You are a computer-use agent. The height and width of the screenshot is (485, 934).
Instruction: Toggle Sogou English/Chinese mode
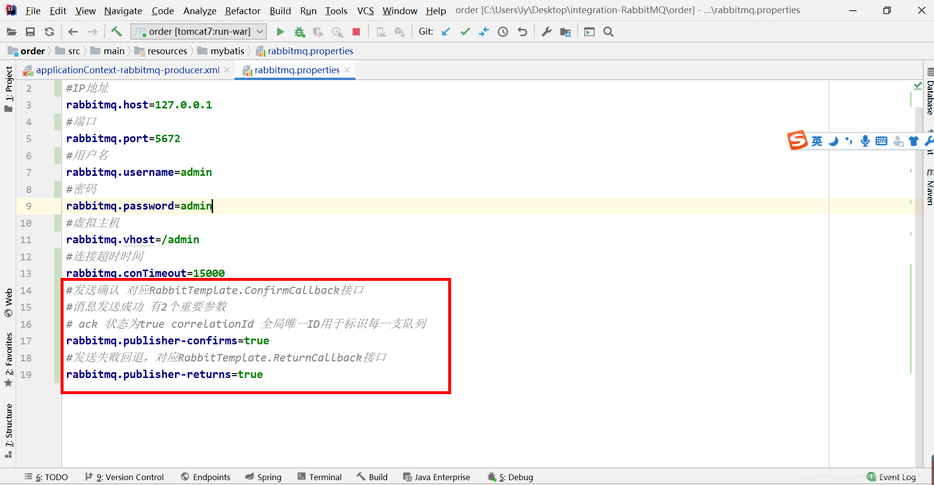coord(817,141)
